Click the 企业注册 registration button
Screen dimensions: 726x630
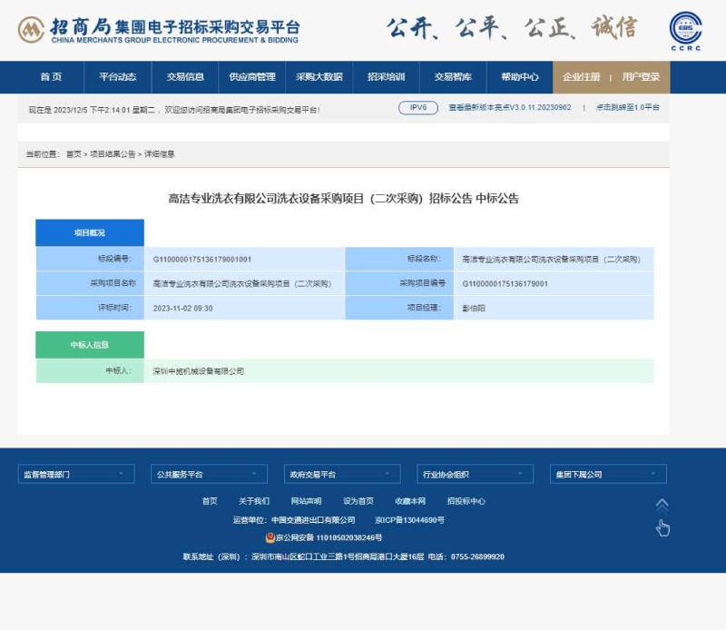[582, 77]
